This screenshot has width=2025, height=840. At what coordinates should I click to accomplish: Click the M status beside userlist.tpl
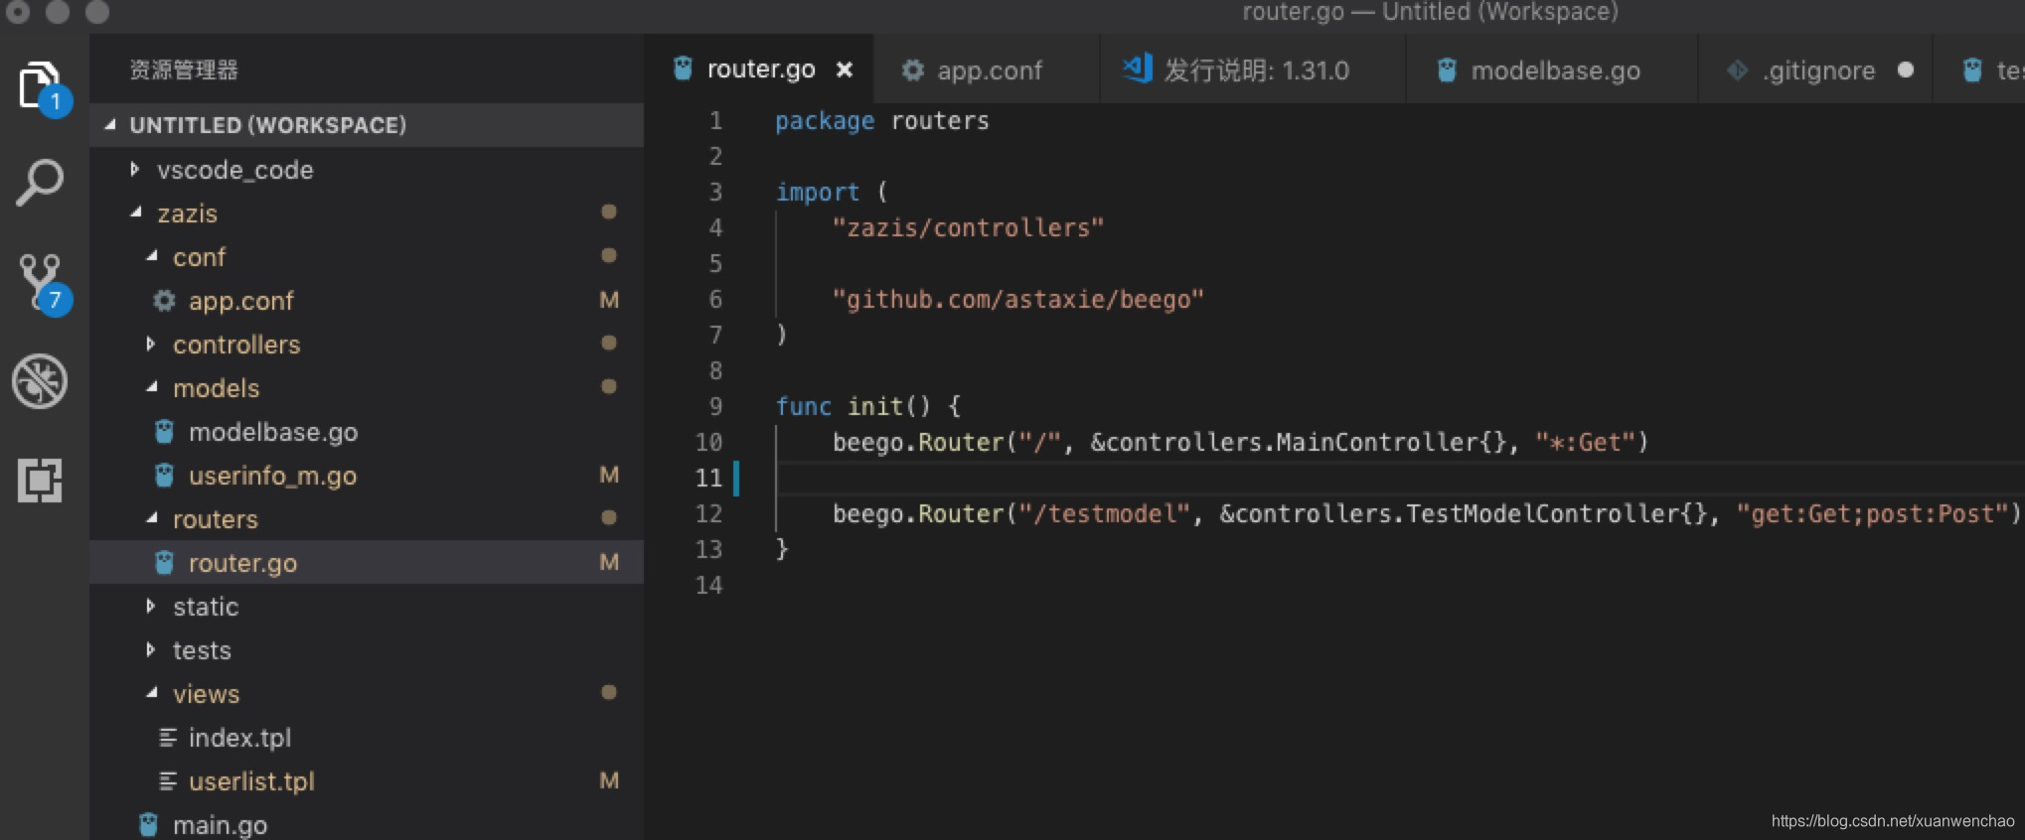coord(609,780)
